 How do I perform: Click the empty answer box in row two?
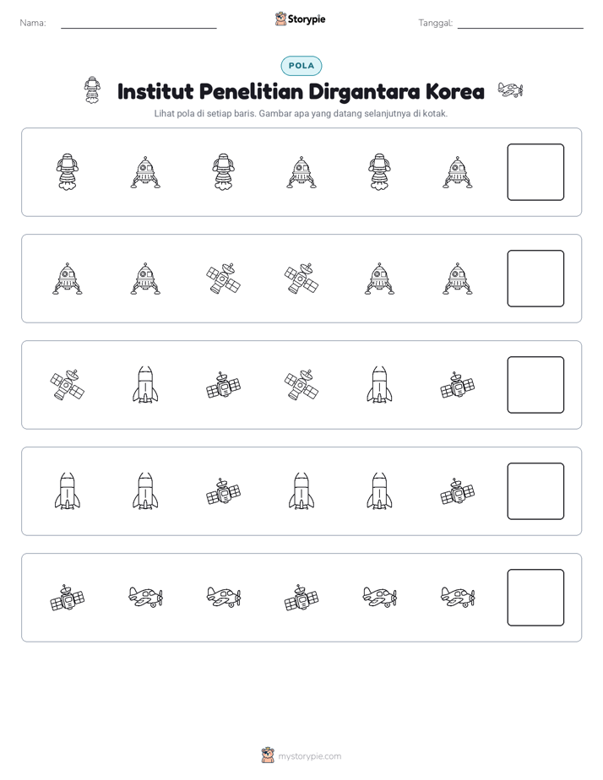tap(535, 279)
